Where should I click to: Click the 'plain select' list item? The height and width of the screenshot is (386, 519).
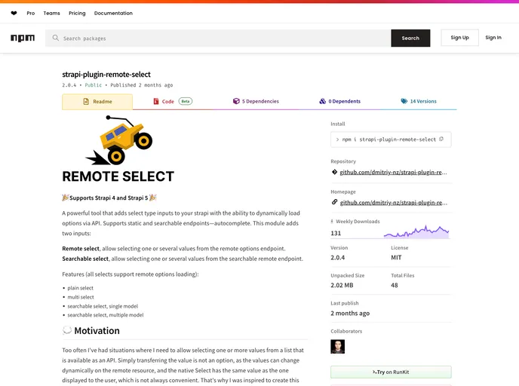(81, 288)
